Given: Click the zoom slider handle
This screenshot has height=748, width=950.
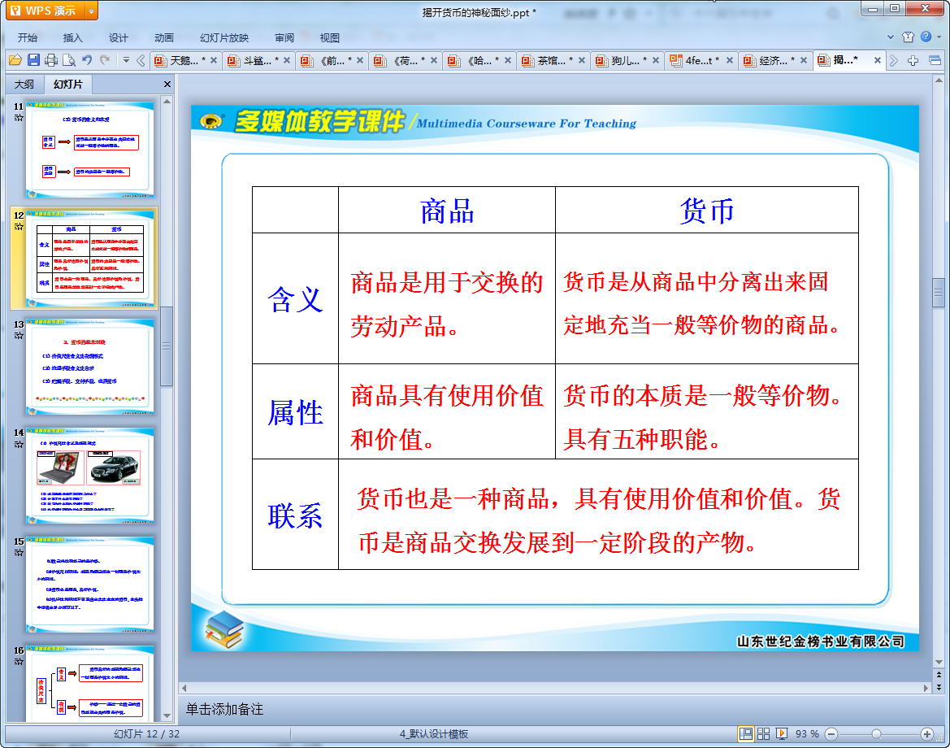Looking at the screenshot, I should click(876, 734).
